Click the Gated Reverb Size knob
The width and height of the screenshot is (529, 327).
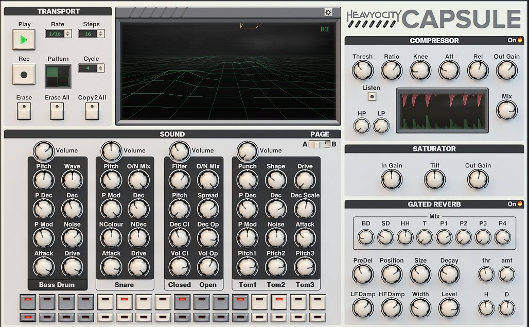(x=420, y=274)
